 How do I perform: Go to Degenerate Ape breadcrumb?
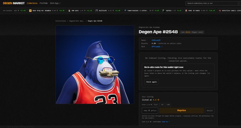pos(77,21)
